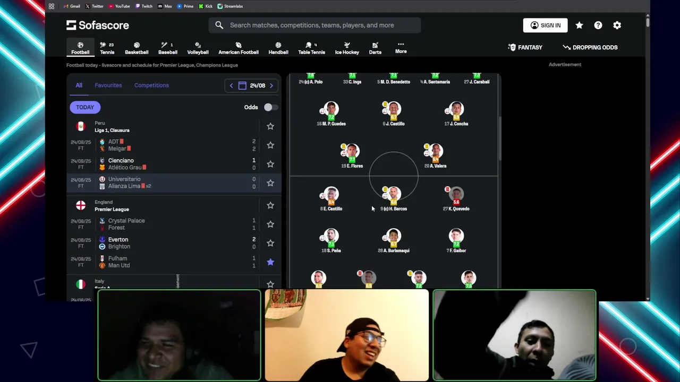680x382 pixels.
Task: Star the Universitario vs Alianza Lima match
Action: [x=270, y=183]
